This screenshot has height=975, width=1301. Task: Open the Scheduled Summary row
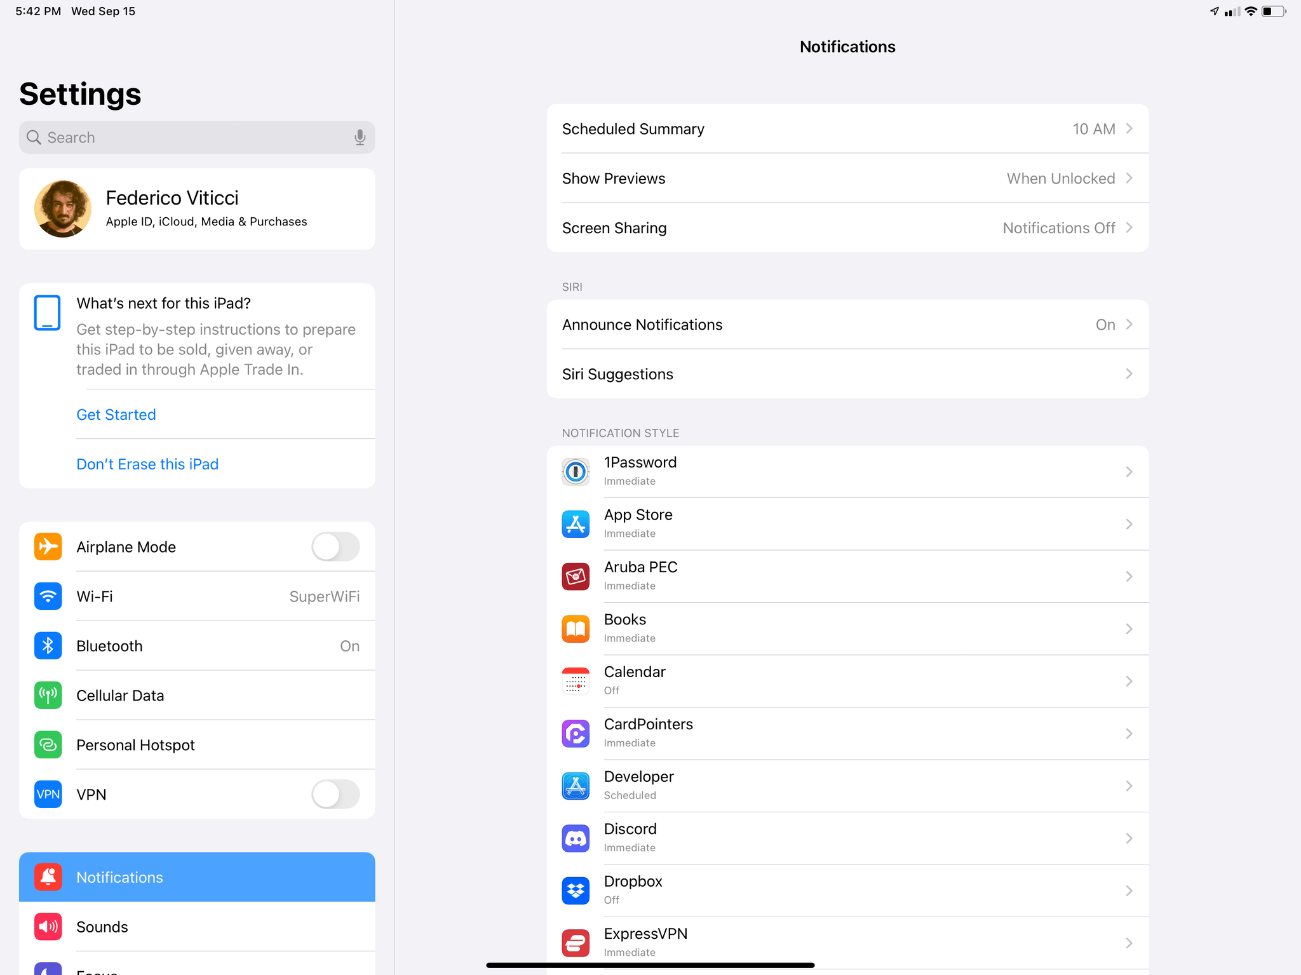[x=847, y=129]
